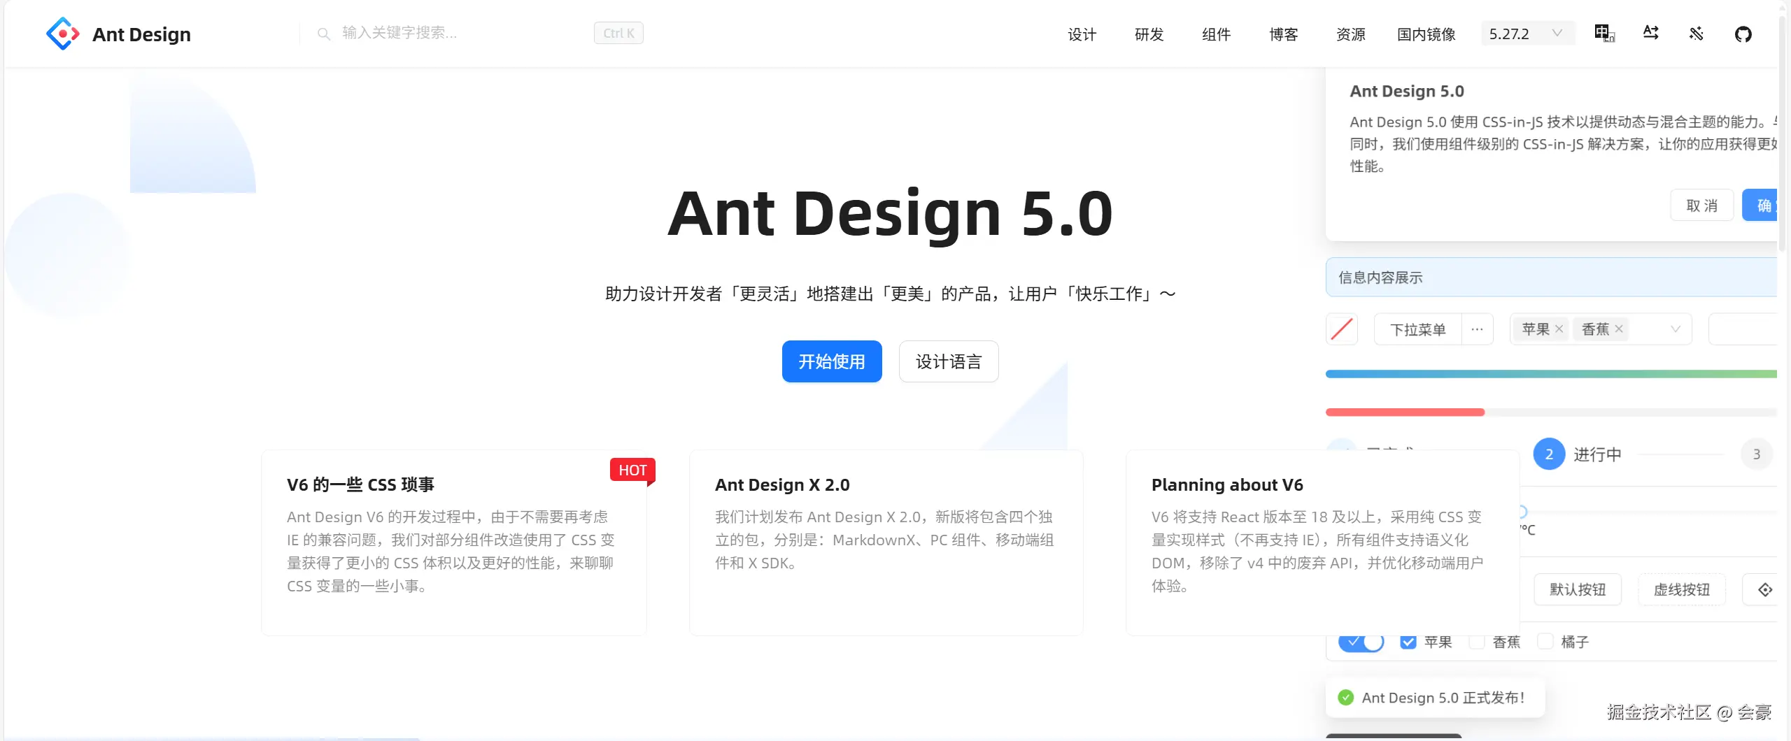Click the Ant Design 5.0 正式发布! message
Viewport: 1791px width, 741px height.
click(1435, 698)
